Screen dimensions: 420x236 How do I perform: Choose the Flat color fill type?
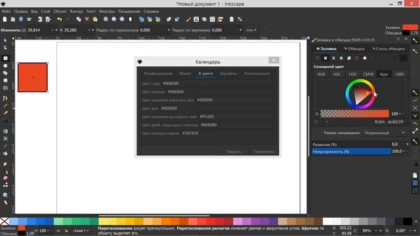325,58
